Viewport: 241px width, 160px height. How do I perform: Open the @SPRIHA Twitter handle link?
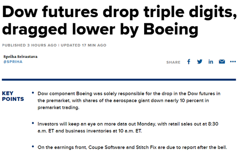pos(13,62)
